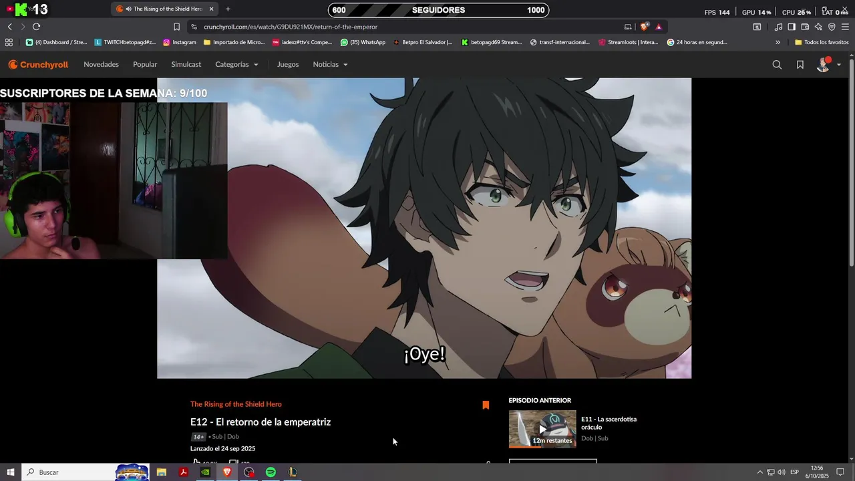Play previous episode E11 thumbnail
The height and width of the screenshot is (481, 855).
(x=542, y=429)
